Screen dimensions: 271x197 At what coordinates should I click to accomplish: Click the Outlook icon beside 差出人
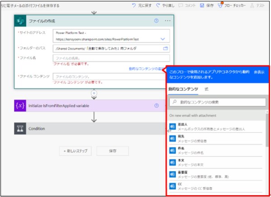click(172, 127)
